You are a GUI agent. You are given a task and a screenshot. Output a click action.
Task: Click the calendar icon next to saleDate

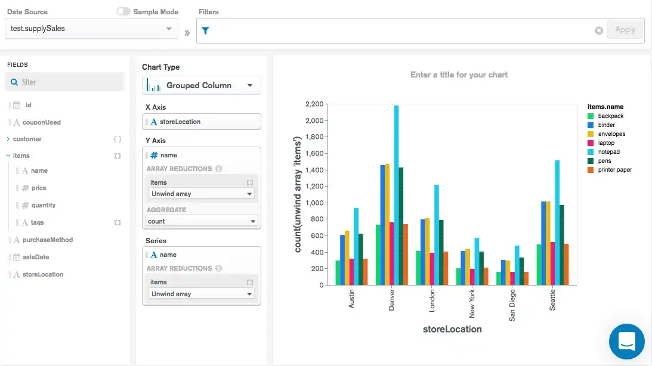click(x=17, y=257)
